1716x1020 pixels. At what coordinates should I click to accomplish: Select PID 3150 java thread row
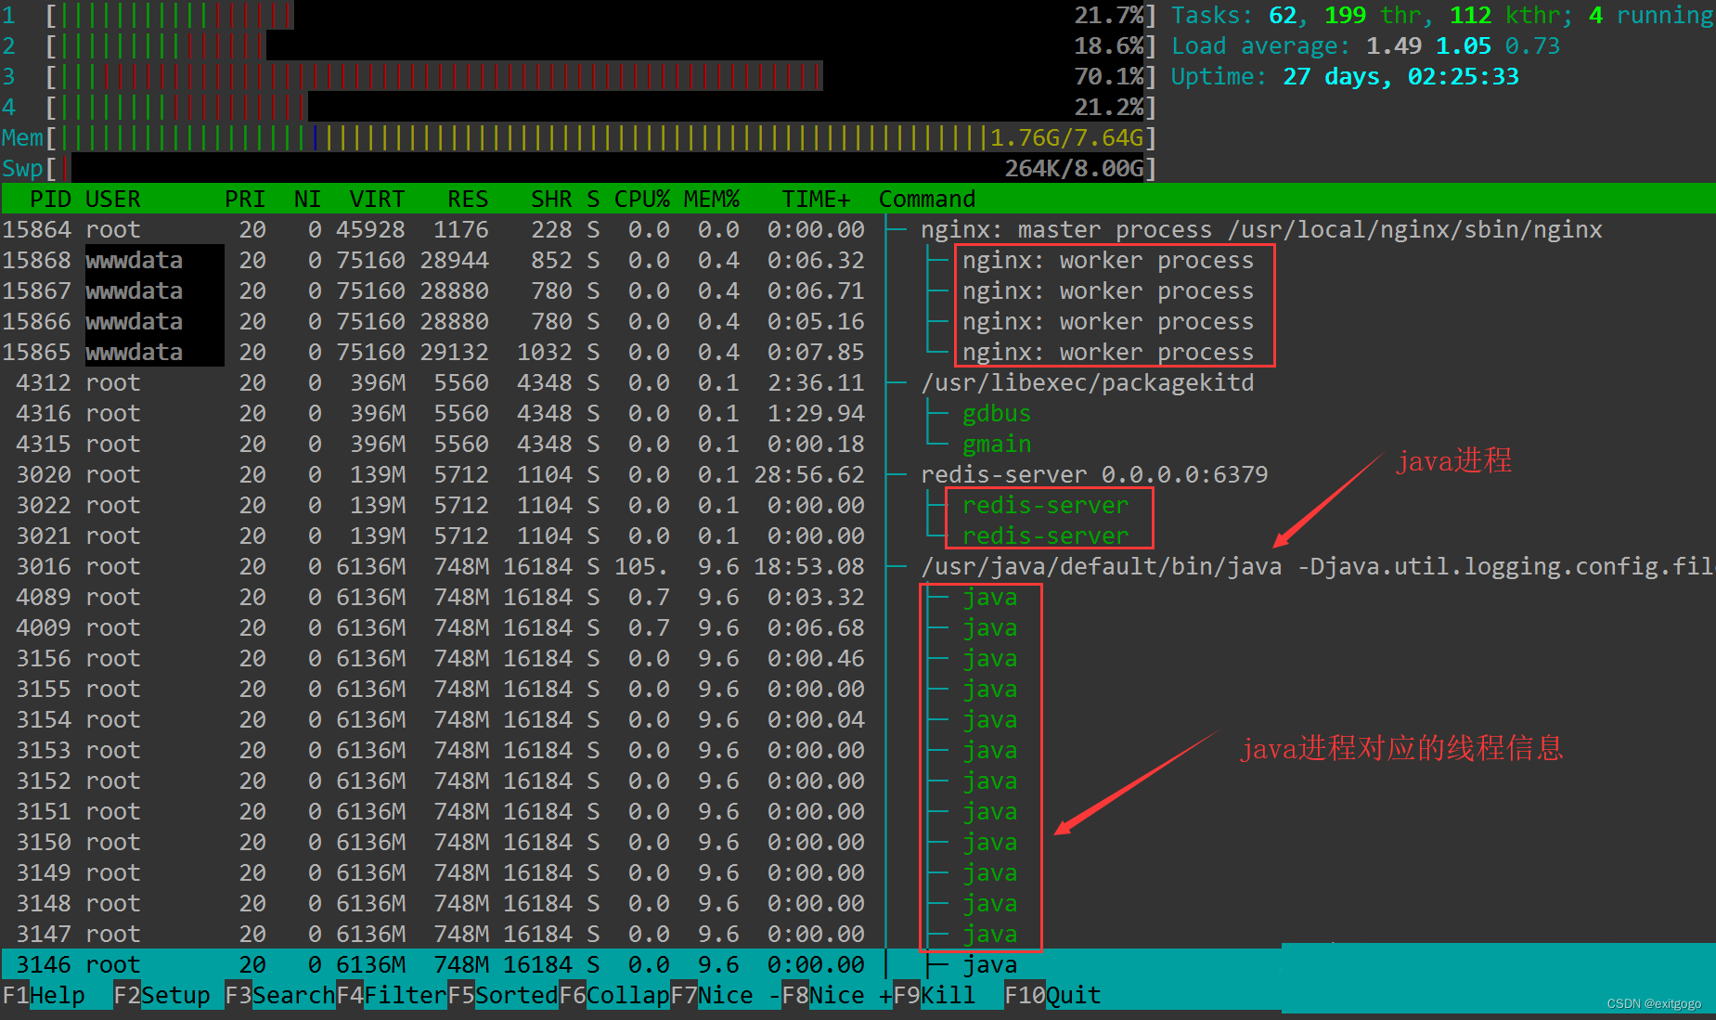tap(858, 842)
